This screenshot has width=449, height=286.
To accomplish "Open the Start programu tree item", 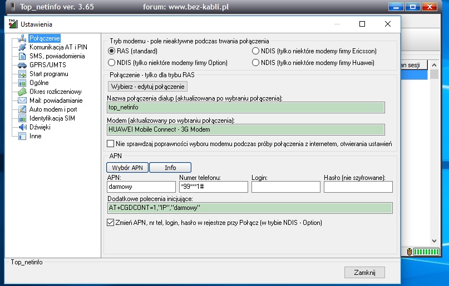I will (48, 74).
